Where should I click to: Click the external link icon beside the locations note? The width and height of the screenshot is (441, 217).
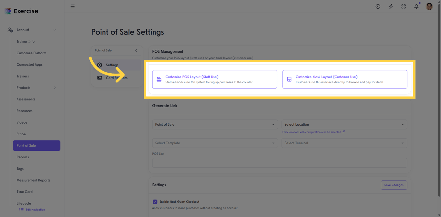tap(343, 132)
